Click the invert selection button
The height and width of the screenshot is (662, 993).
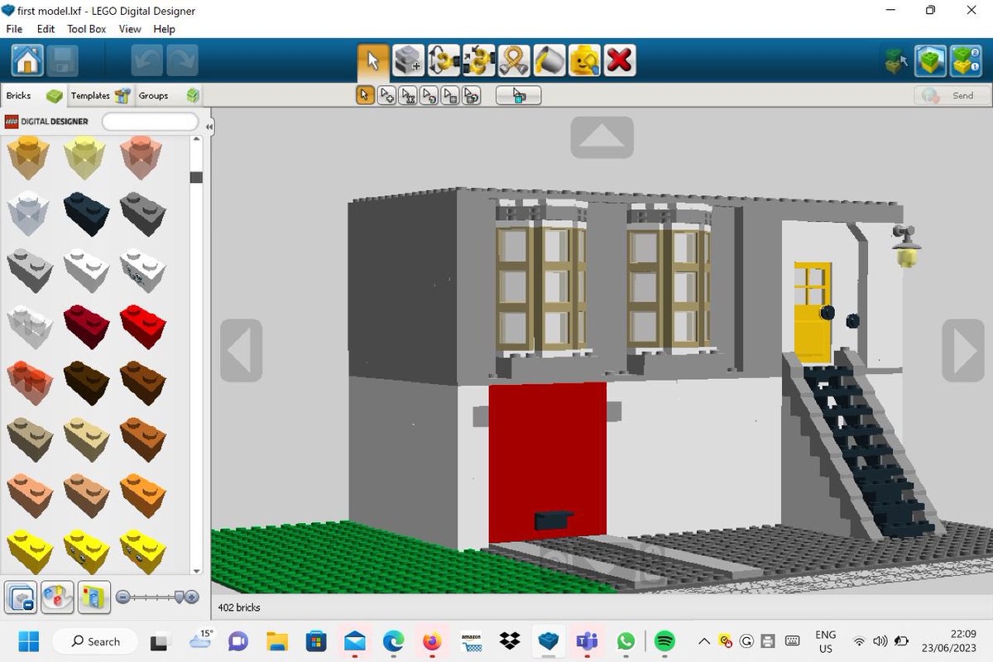(x=518, y=95)
